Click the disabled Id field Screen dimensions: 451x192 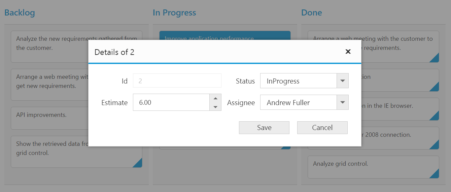[177, 81]
